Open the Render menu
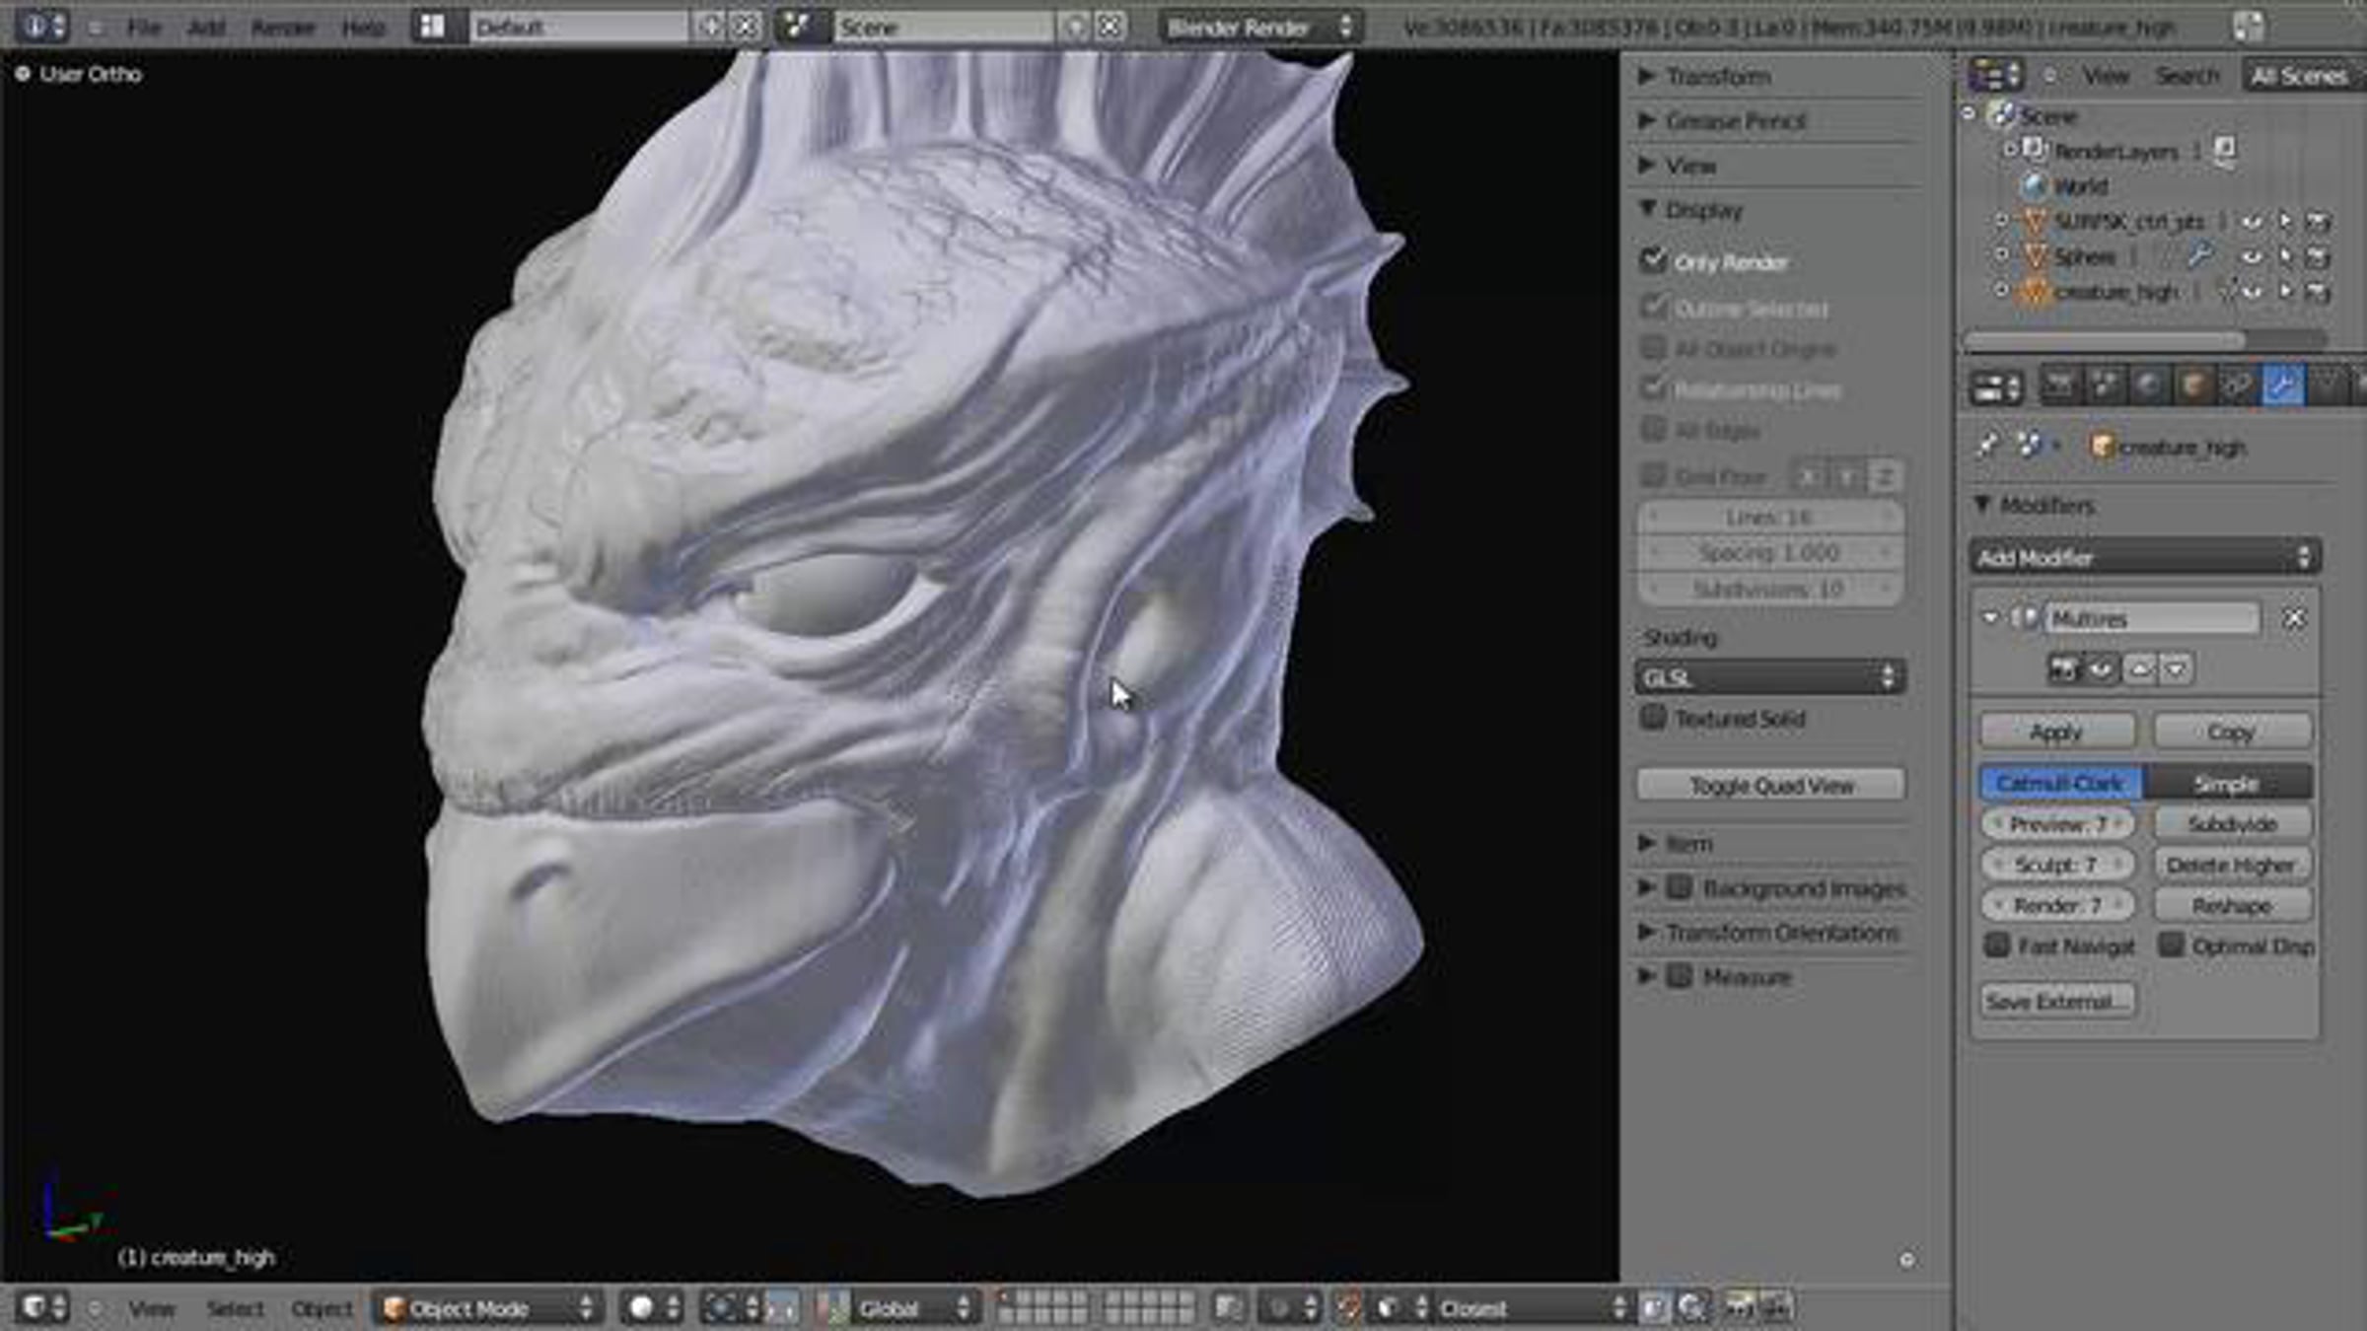 point(282,28)
